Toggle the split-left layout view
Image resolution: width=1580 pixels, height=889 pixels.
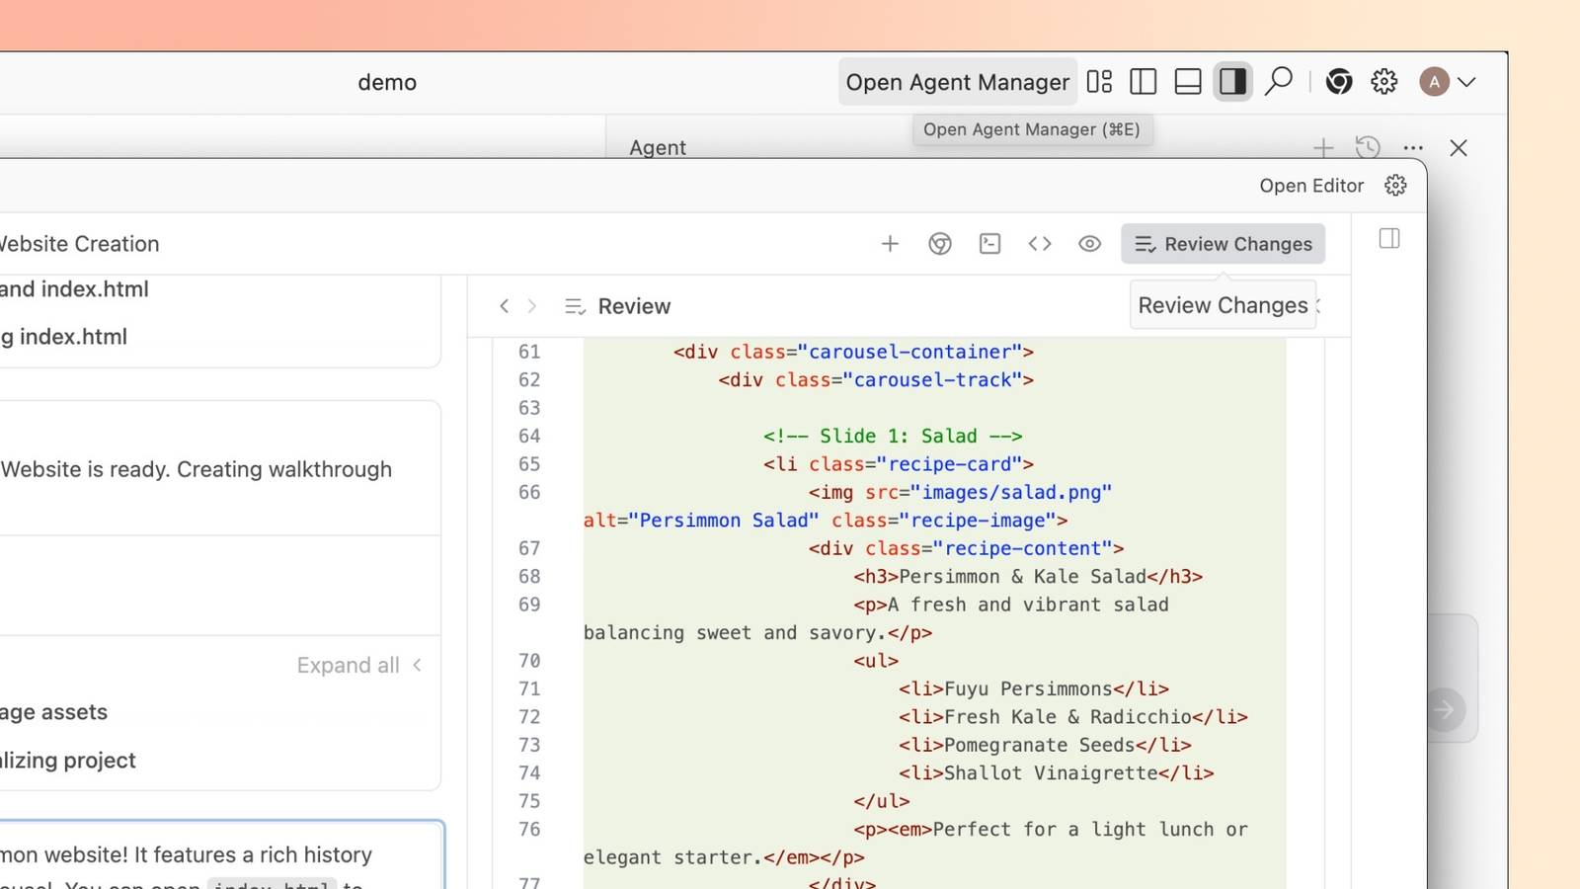(1143, 81)
